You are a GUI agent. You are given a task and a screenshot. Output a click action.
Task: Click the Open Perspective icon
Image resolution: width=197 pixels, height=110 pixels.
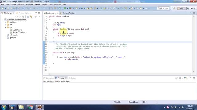(174, 9)
